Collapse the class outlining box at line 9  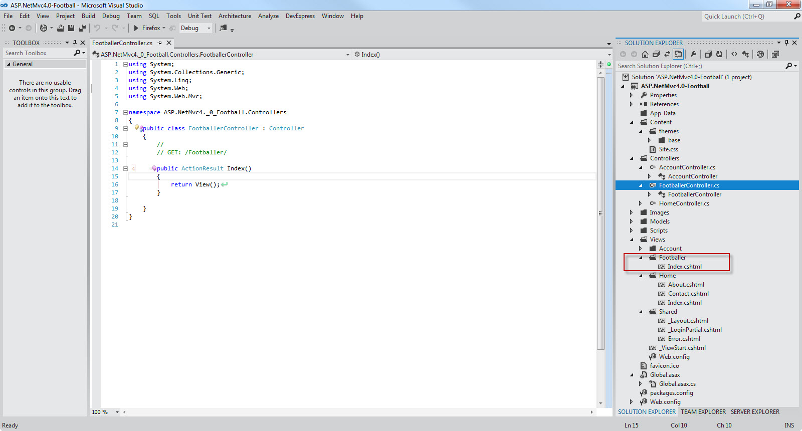125,128
